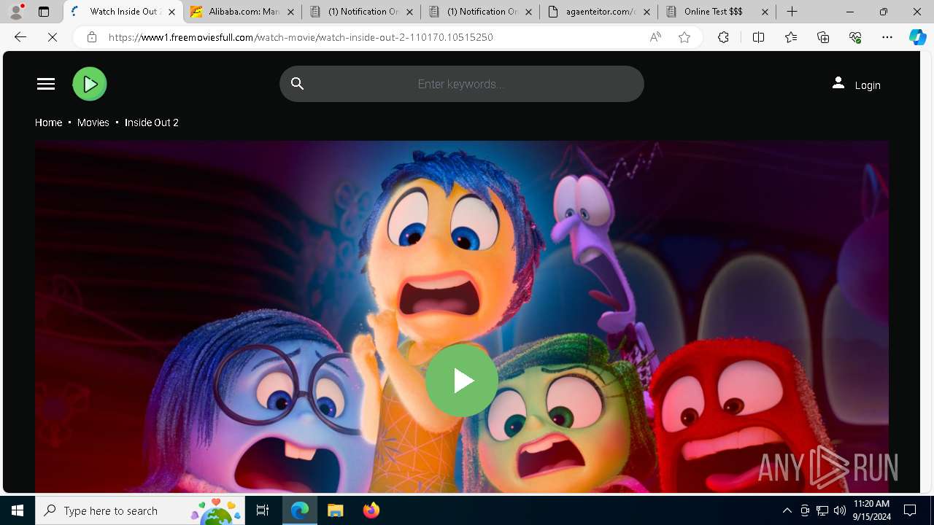Viewport: 934px width, 525px height.
Task: Click the search magnifier icon
Action: 297,84
